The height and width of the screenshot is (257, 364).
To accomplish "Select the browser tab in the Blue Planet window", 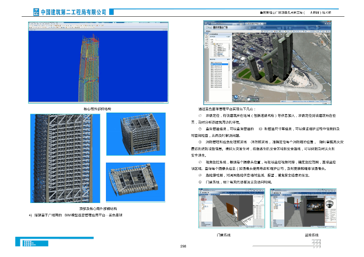I will tap(255, 24).
